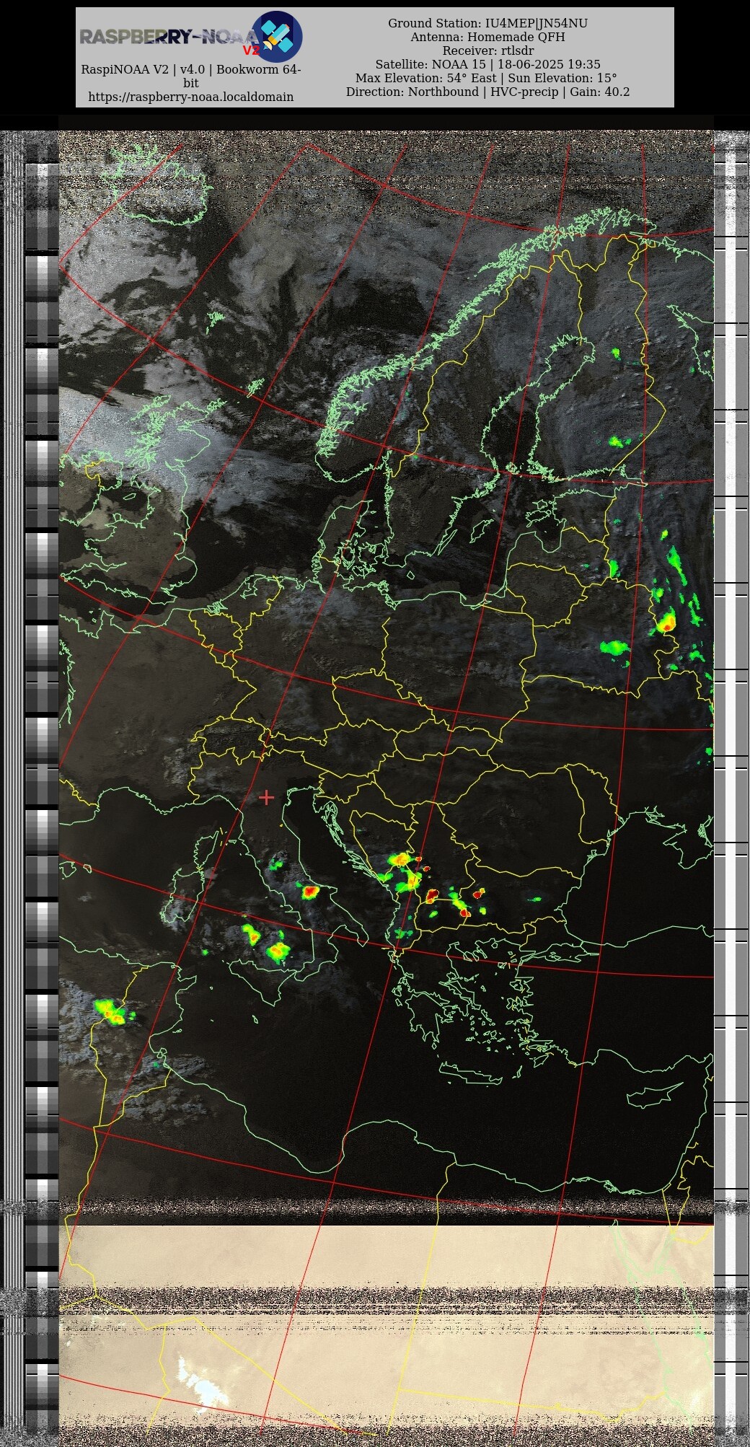This screenshot has height=1447, width=750.
Task: Click the red cross ground station marker
Action: point(266,797)
